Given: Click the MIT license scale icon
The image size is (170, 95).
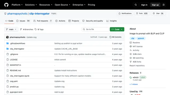Looking at the screenshot, I should (131, 46).
